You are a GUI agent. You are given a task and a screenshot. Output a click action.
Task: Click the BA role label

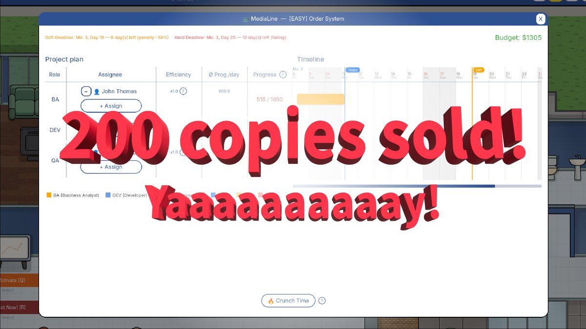pos(55,99)
